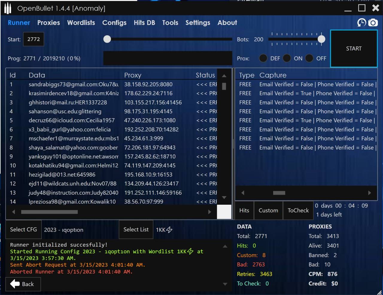383x295 pixels.
Task: Open the Select List chooser
Action: [136, 229]
